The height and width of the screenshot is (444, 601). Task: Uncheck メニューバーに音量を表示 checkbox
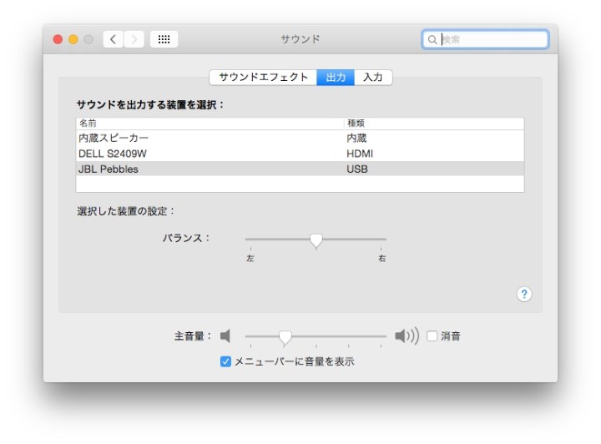tap(225, 361)
